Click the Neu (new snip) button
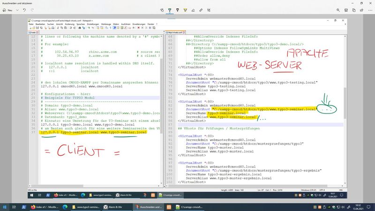 coord(8,9)
